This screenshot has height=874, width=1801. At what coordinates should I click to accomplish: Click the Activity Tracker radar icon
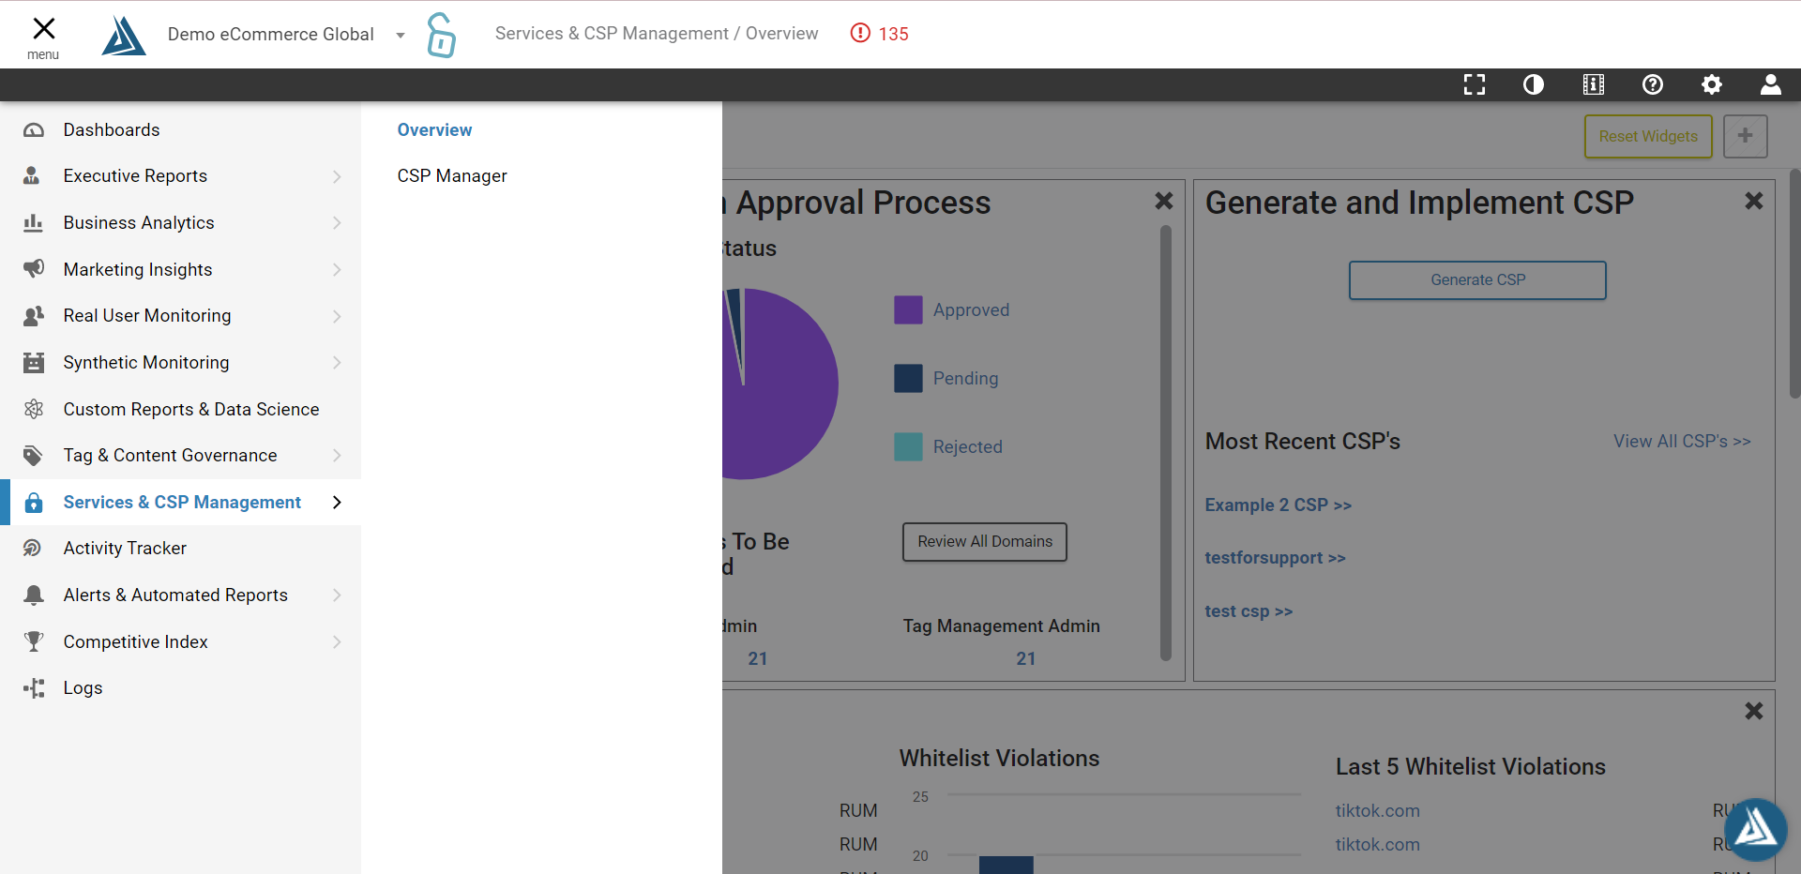coord(33,548)
